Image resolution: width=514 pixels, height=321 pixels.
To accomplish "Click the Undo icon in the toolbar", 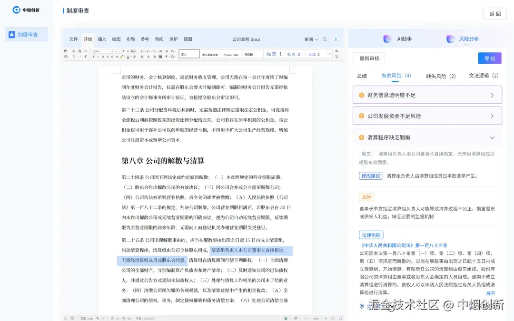I will pyautogui.click(x=74, y=57).
